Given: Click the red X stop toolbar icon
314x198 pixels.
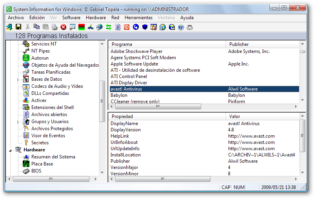Looking at the screenshot, I should 64,27.
